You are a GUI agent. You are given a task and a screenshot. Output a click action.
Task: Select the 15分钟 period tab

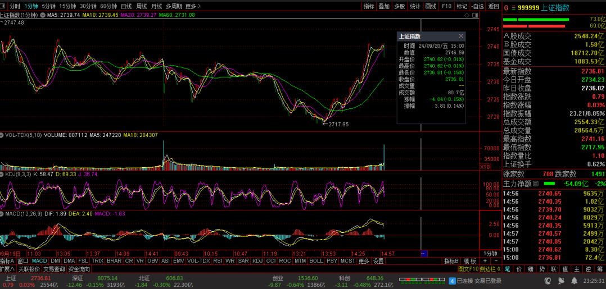[x=67, y=6]
